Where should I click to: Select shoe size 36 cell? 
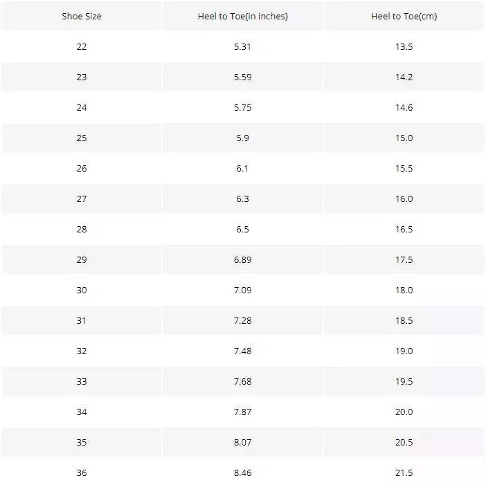82,473
